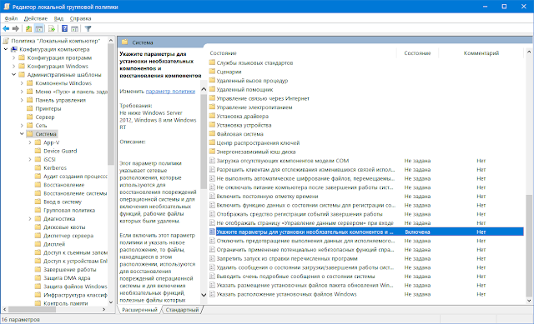Viewport: 534px width, 324px height.
Task: Collapse the Система tree node
Action: tap(22, 134)
